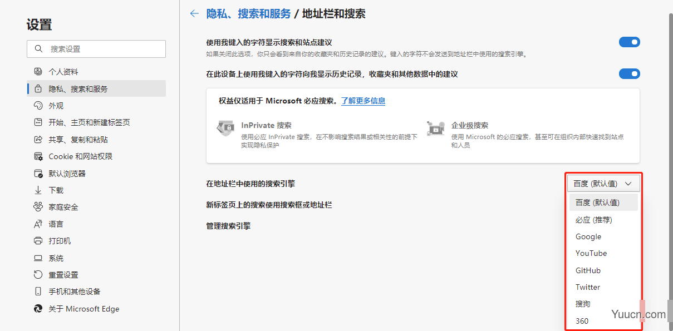
Task: Open 家庭安全 settings page
Action: click(x=96, y=207)
